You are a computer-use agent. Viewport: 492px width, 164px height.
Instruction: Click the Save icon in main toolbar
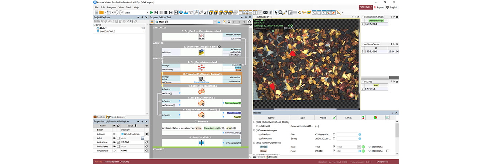tap(108, 12)
